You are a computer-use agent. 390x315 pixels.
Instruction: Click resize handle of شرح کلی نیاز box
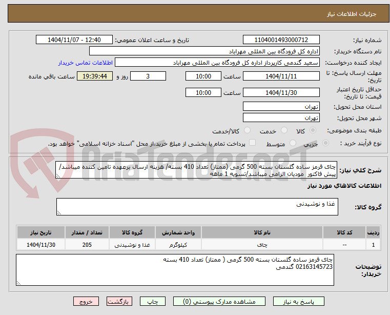(58, 176)
